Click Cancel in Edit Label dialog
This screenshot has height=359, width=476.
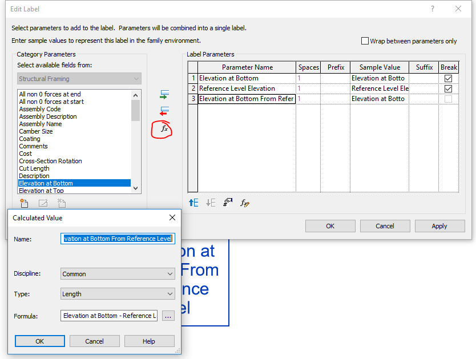385,226
